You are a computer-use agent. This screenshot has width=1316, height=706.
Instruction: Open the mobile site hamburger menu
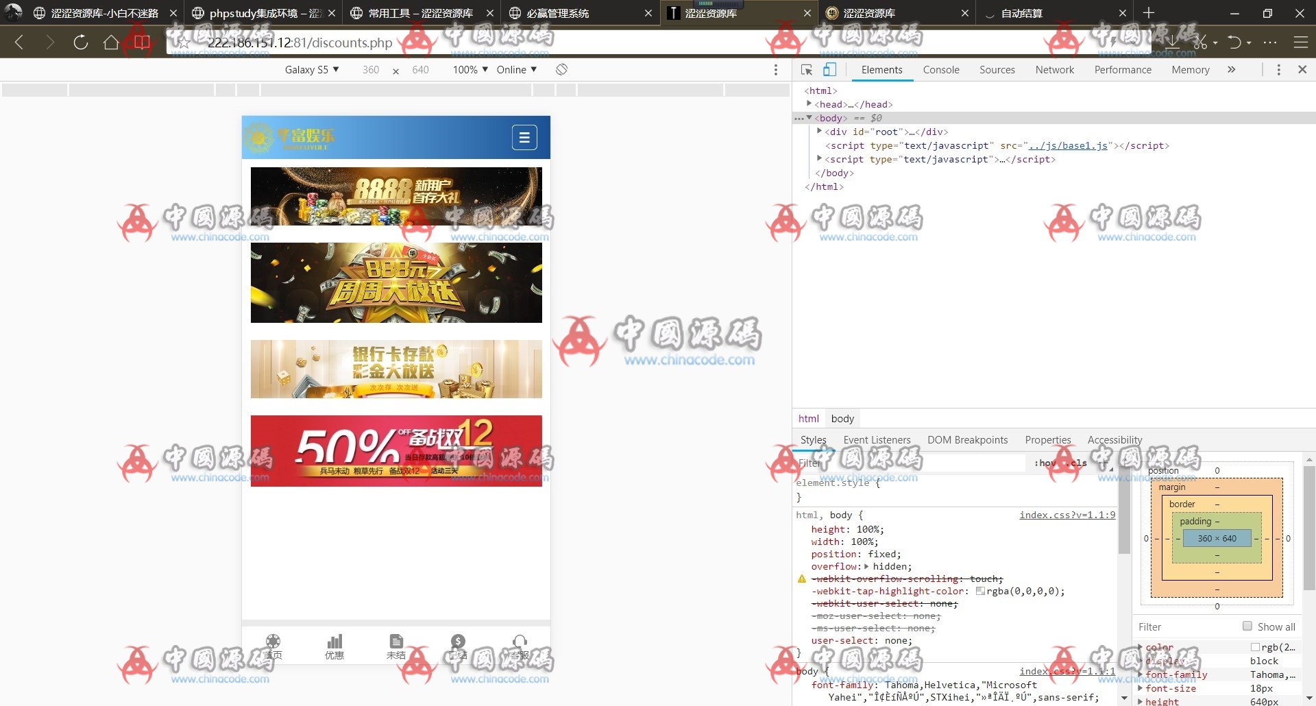(x=524, y=138)
